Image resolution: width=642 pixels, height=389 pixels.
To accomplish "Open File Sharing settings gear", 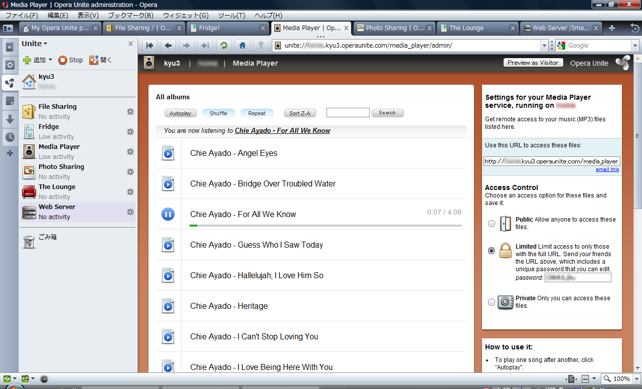I will pos(130,111).
